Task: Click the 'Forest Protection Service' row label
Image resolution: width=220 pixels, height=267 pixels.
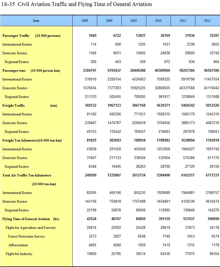Action: [x=26, y=236]
